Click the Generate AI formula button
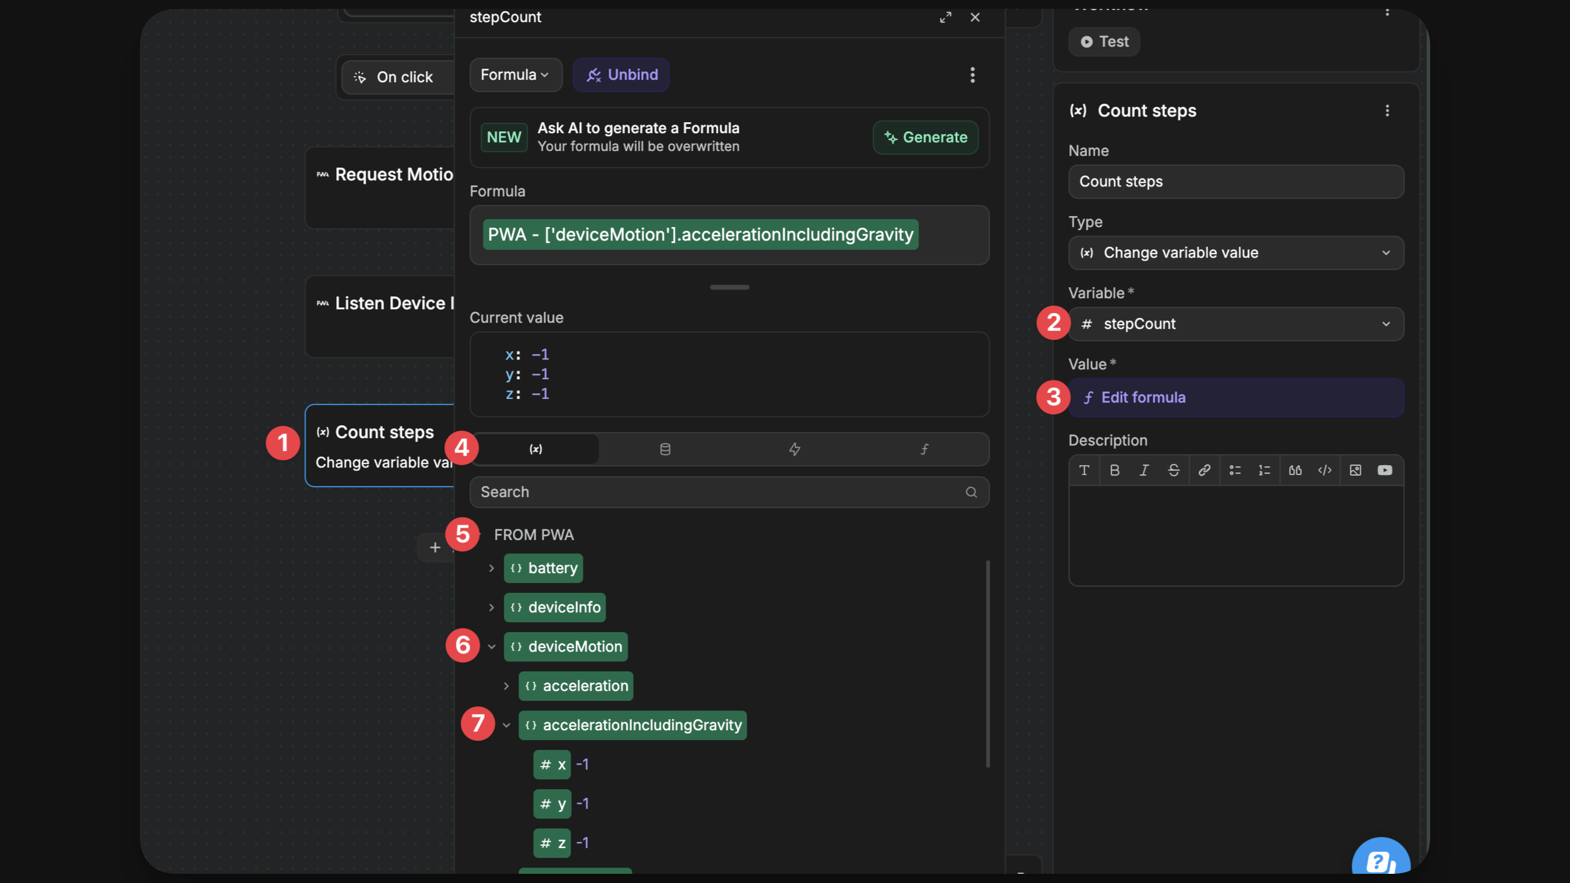The width and height of the screenshot is (1570, 883). pyautogui.click(x=925, y=137)
